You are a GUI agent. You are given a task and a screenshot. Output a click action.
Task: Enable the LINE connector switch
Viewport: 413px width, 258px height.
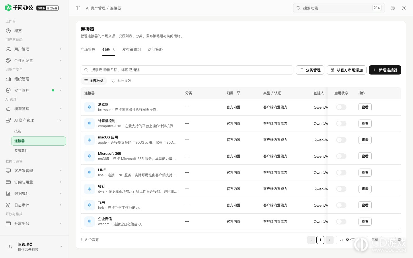341,173
